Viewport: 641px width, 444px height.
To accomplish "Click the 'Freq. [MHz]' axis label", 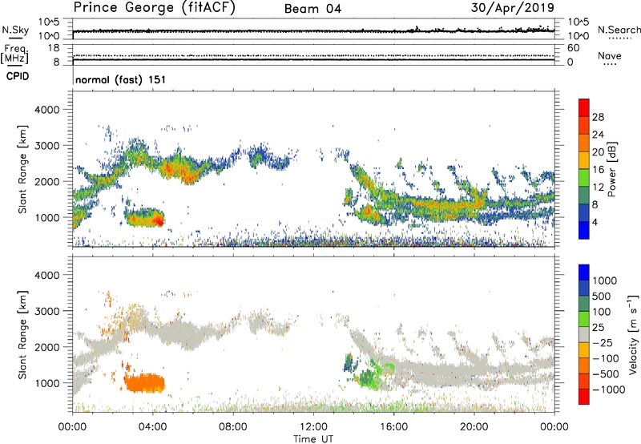I will [x=14, y=54].
